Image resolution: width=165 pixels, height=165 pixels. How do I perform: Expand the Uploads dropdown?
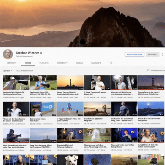pos(8,70)
